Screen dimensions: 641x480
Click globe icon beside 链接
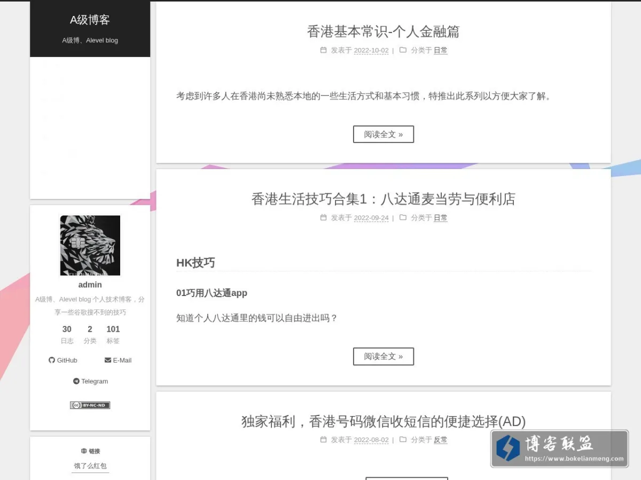(84, 451)
